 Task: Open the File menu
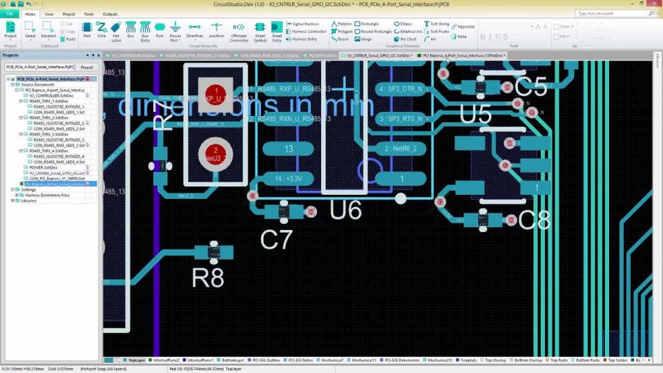(x=9, y=14)
